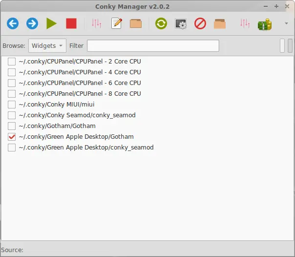Image resolution: width=295 pixels, height=257 pixels.
Task: Check CPUPanel - 4 Core CPU checkbox
Action: tap(12, 72)
